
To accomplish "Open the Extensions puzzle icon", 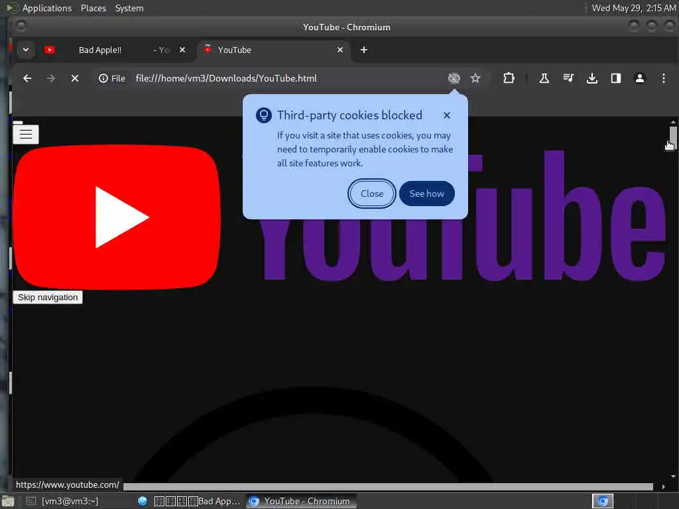I will pyautogui.click(x=509, y=78).
